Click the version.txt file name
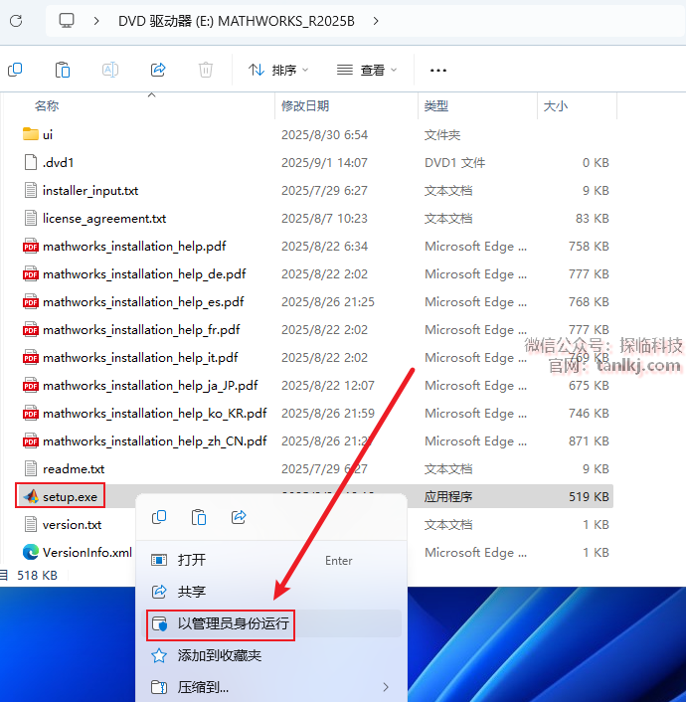Screen dimensions: 686x702 [73, 525]
